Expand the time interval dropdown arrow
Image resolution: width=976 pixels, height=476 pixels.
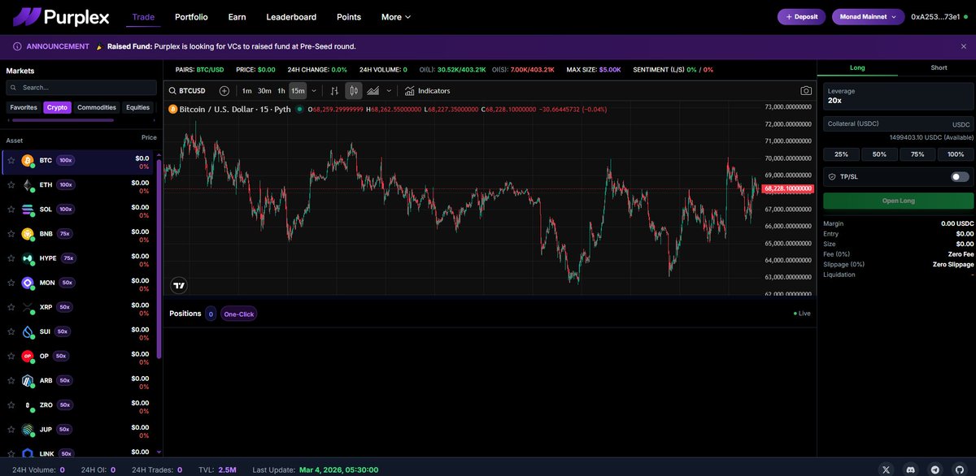(314, 91)
